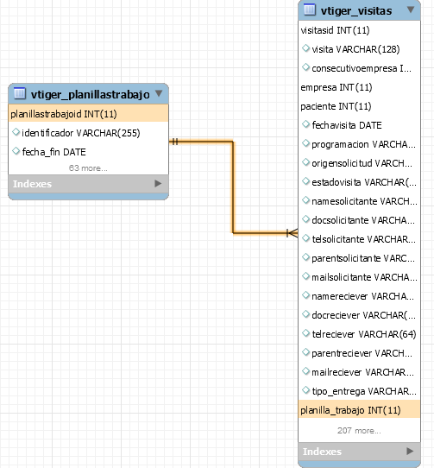Click diamond icon beside fecha_fin column

pos(16,151)
